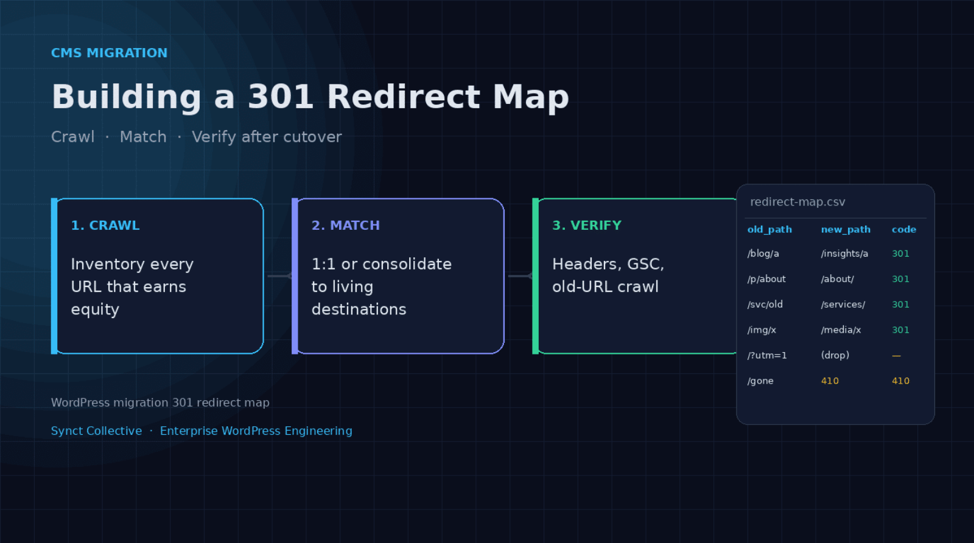Screen dimensions: 974x543
Task: Click the 301 code in the /img/x row
Action: pyautogui.click(x=900, y=330)
